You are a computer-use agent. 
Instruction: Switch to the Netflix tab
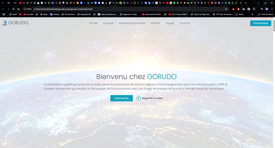click(131, 3)
